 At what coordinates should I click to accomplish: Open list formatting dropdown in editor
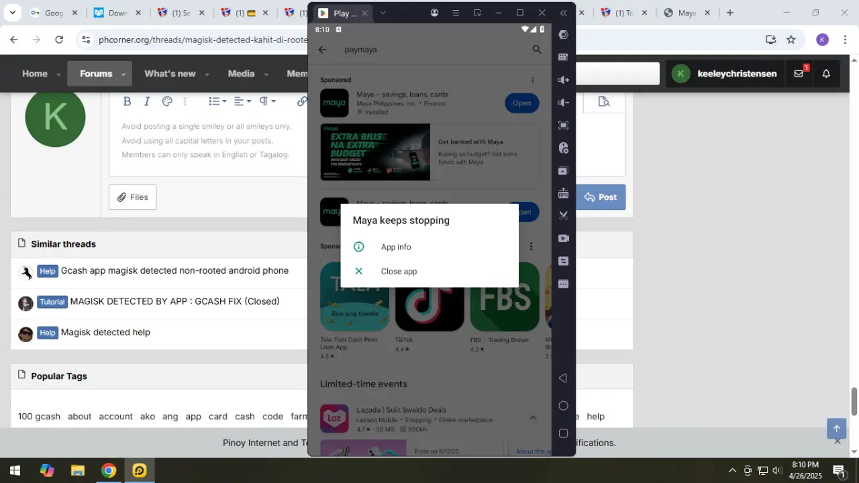[x=217, y=101]
